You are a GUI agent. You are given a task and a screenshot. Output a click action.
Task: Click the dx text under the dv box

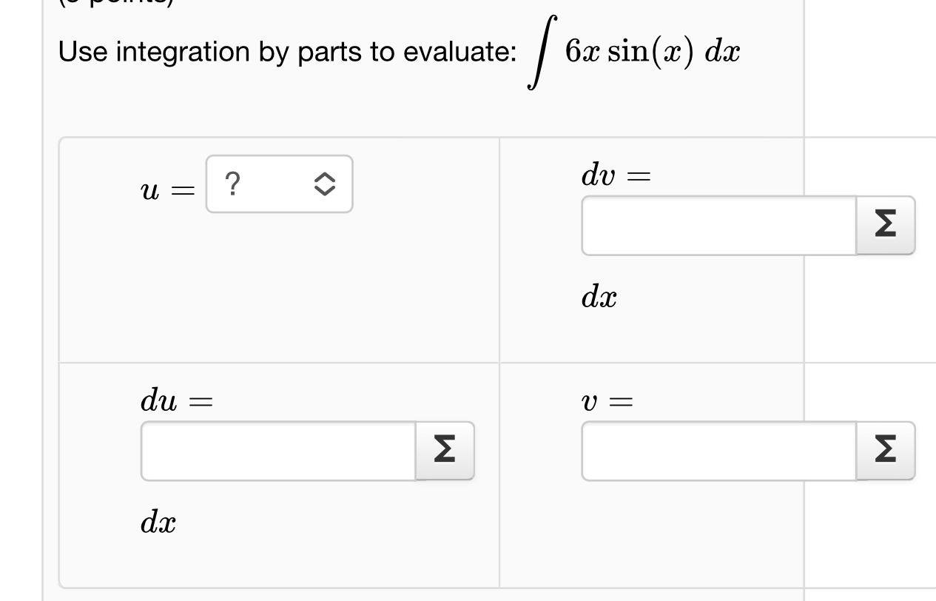599,298
